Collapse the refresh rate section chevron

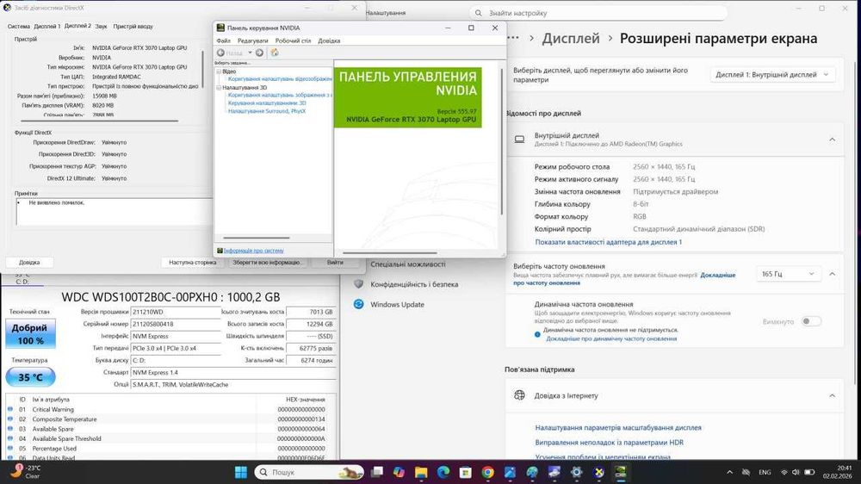point(832,274)
